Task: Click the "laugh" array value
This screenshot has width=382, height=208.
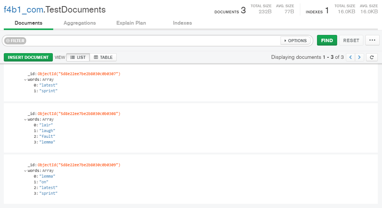Action: coord(47,131)
